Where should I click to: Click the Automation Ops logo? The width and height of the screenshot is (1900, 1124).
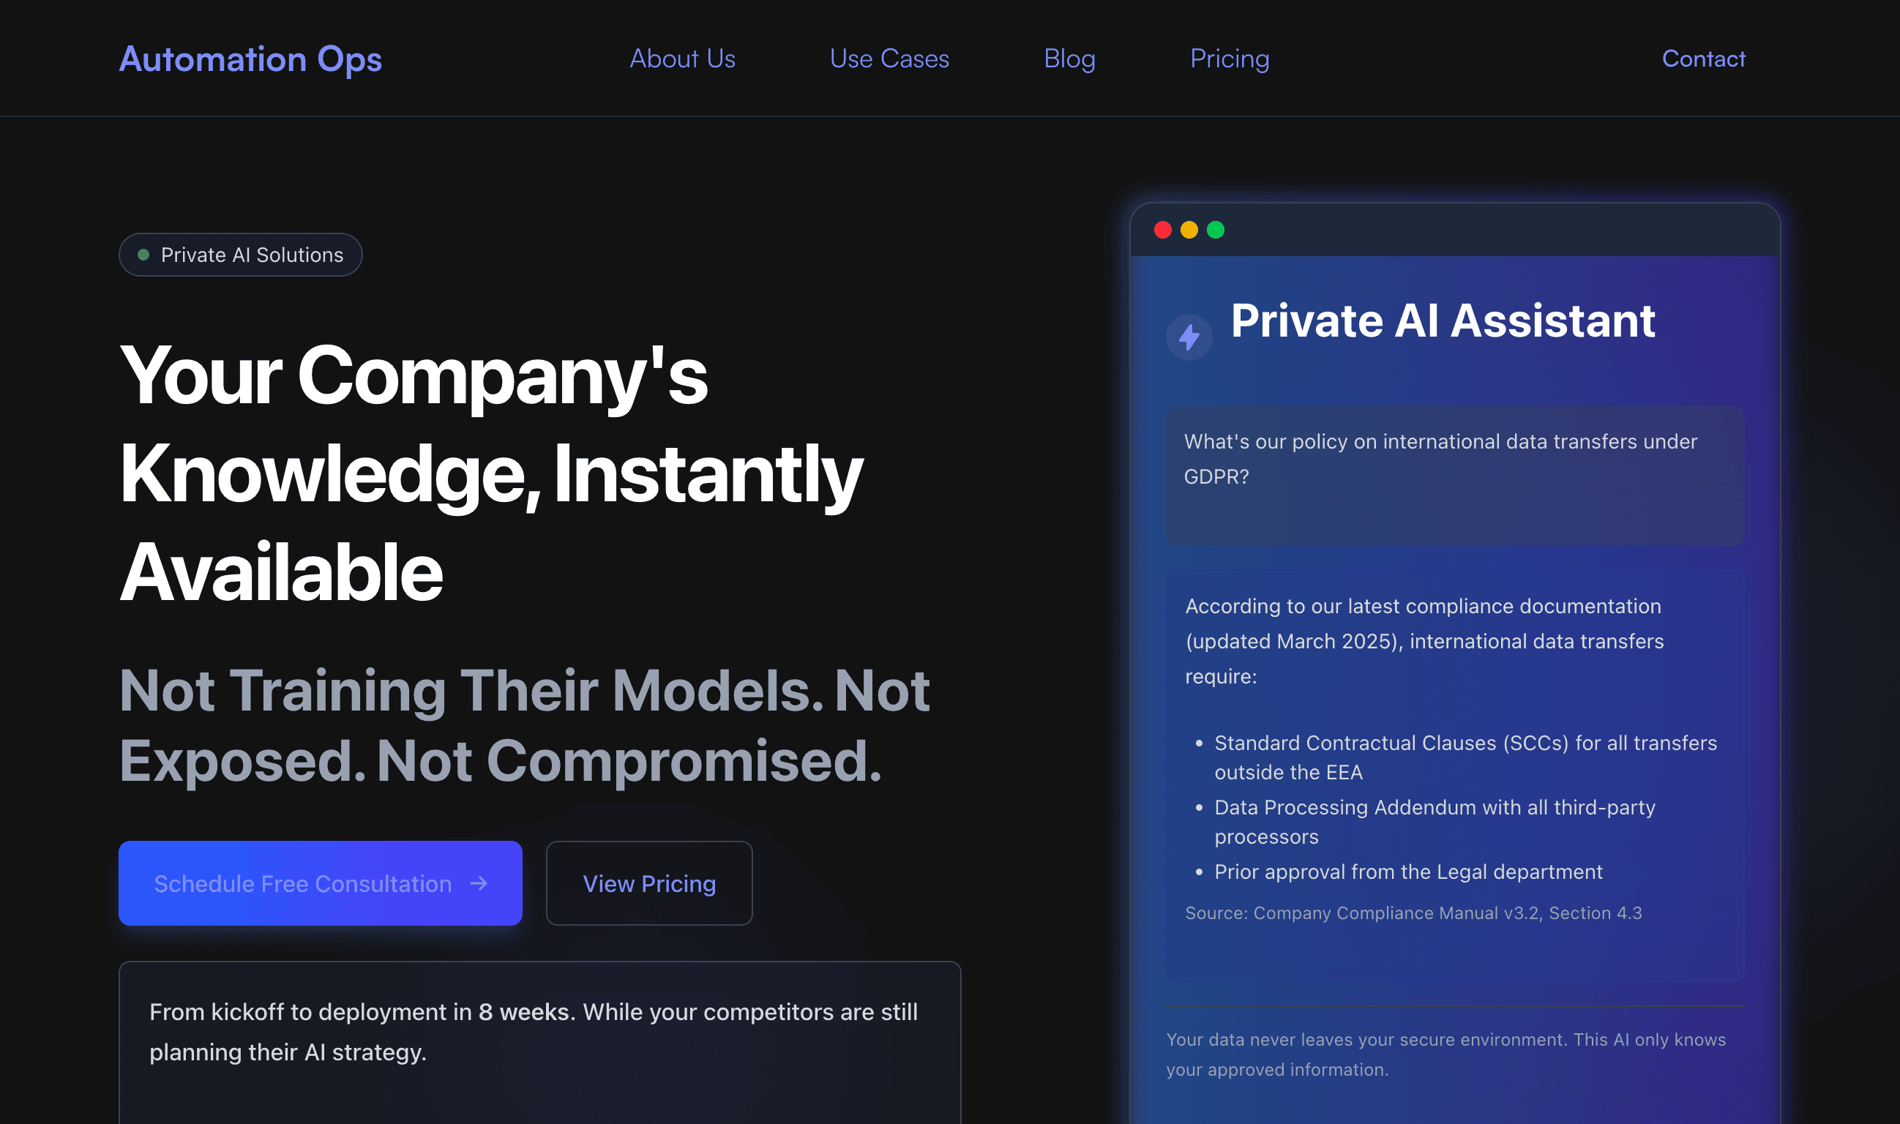pos(251,59)
